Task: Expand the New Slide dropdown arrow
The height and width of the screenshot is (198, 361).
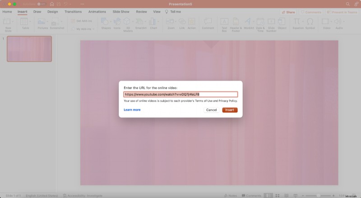Action: coord(13,22)
